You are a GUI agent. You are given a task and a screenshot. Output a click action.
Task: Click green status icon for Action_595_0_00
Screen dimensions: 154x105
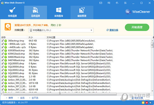[x=6, y=80]
